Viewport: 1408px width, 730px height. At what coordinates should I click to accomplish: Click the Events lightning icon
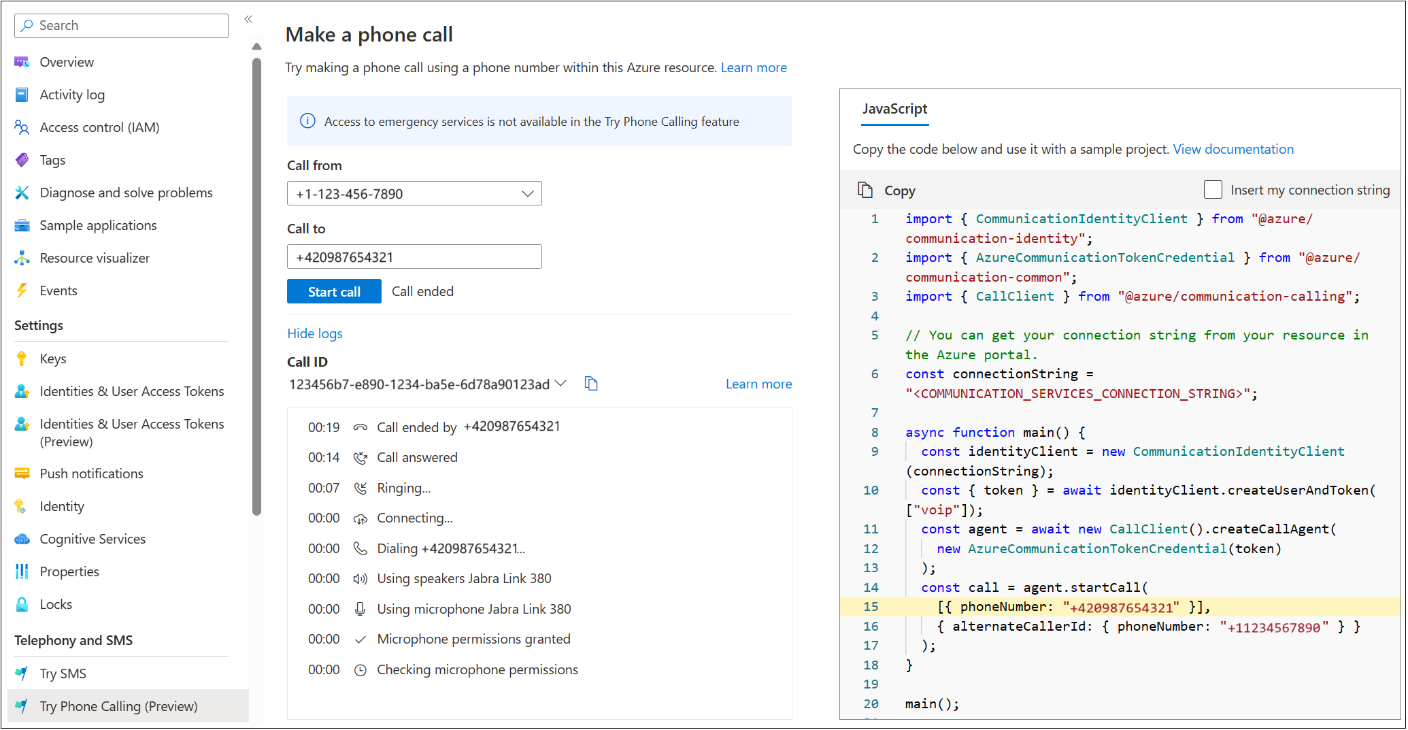22,291
